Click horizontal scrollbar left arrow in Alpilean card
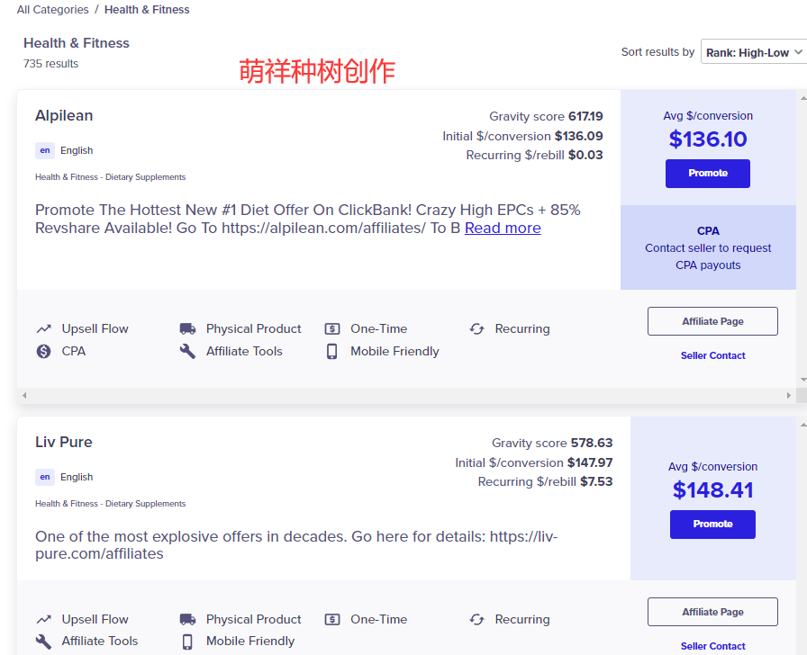 tap(24, 395)
